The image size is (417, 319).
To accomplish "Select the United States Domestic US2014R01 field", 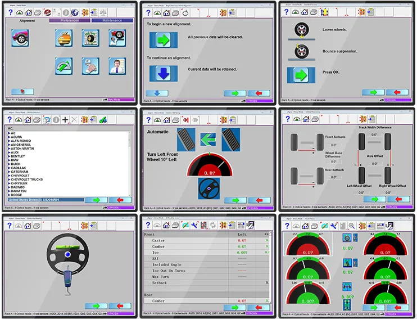I will pyautogui.click(x=46, y=200).
